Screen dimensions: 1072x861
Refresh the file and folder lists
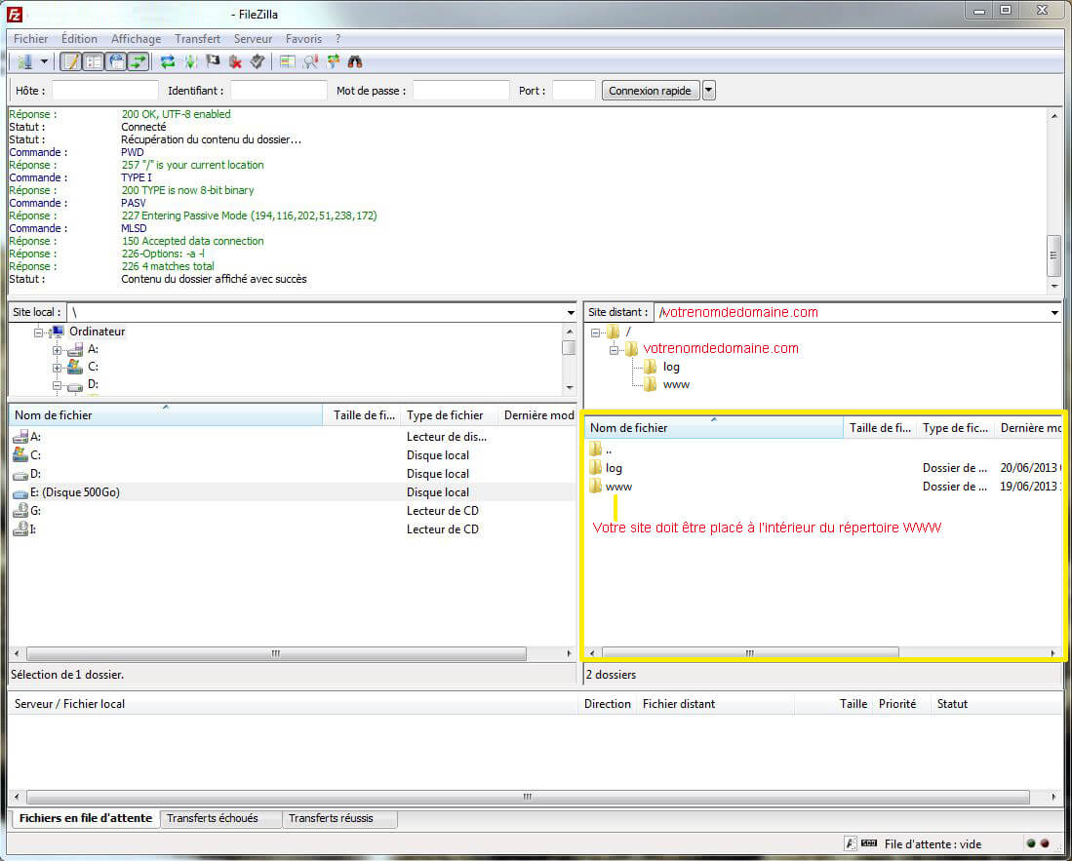pyautogui.click(x=168, y=62)
